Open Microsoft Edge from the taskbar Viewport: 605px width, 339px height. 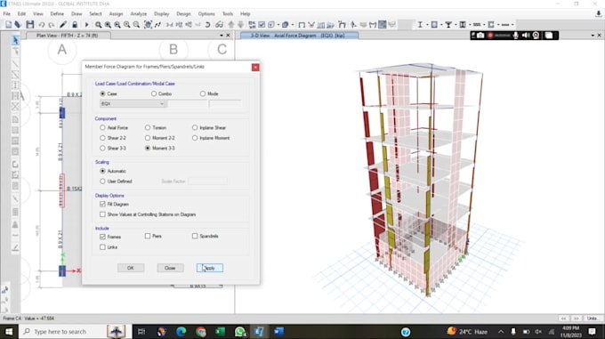tap(181, 332)
